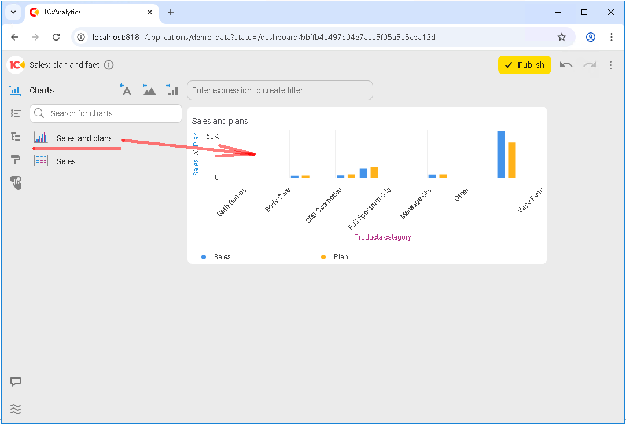
Task: Open the tree structure sidebar icon
Action: pos(16,137)
